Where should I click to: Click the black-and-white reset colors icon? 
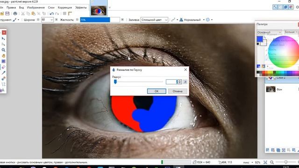point(258,44)
